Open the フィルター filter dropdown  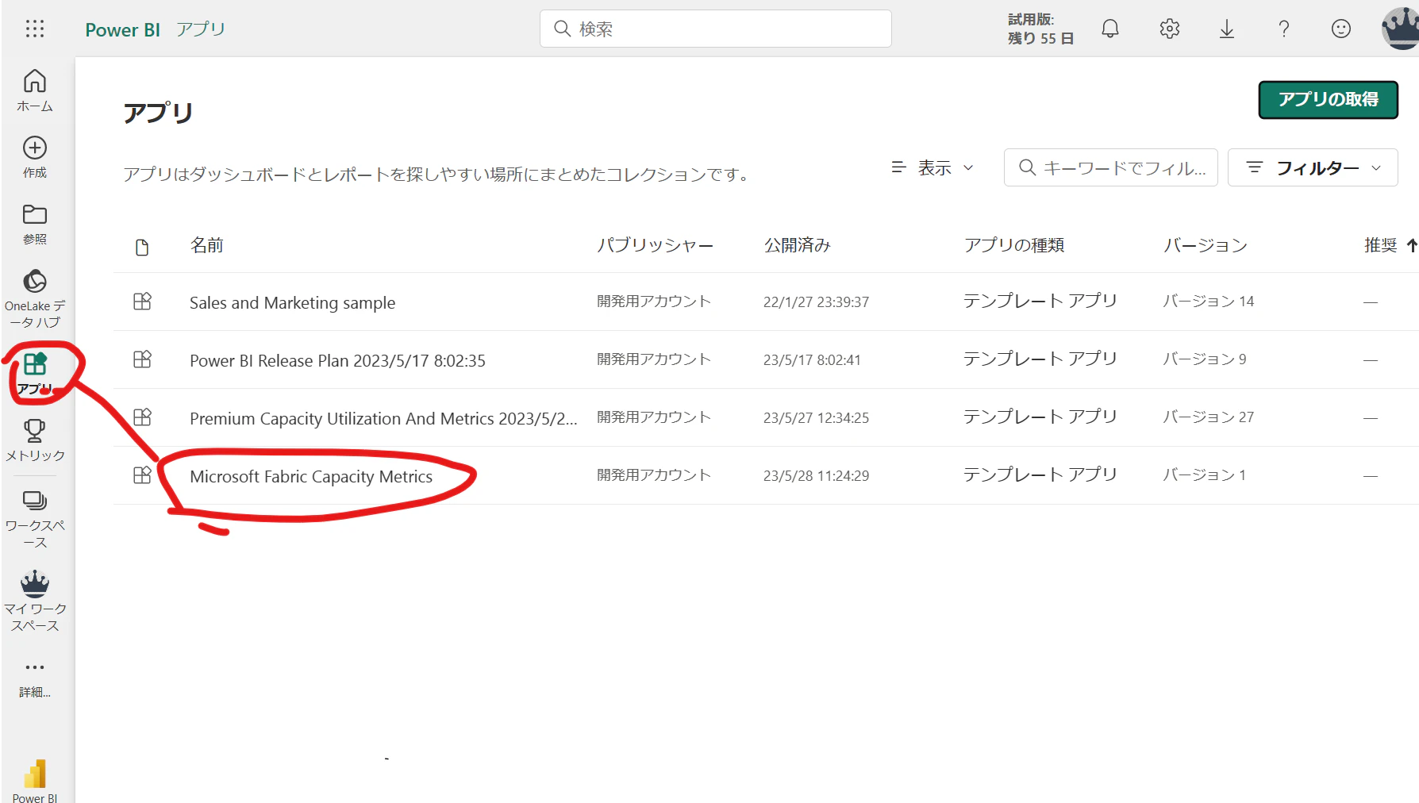click(1313, 167)
